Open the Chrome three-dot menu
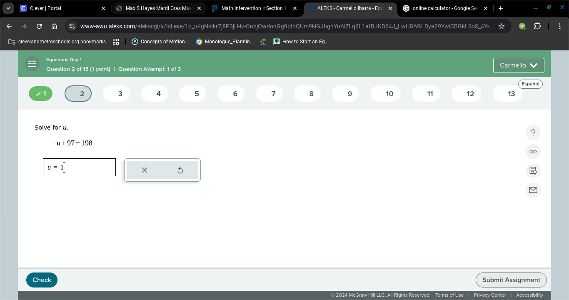The width and height of the screenshot is (569, 300). point(560,26)
